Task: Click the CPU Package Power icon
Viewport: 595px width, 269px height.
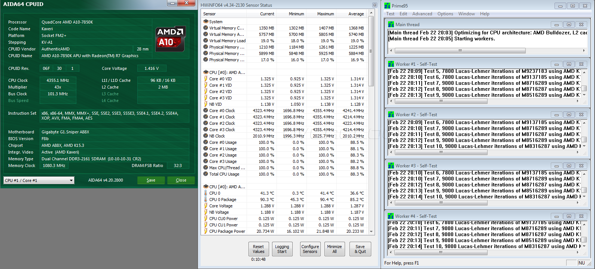Action: (x=205, y=231)
